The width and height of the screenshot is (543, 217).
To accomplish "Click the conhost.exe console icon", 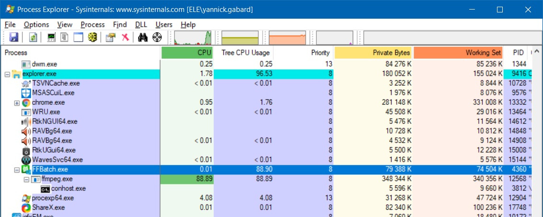I will click(x=45, y=189).
